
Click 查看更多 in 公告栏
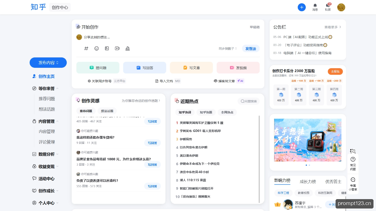333,27
